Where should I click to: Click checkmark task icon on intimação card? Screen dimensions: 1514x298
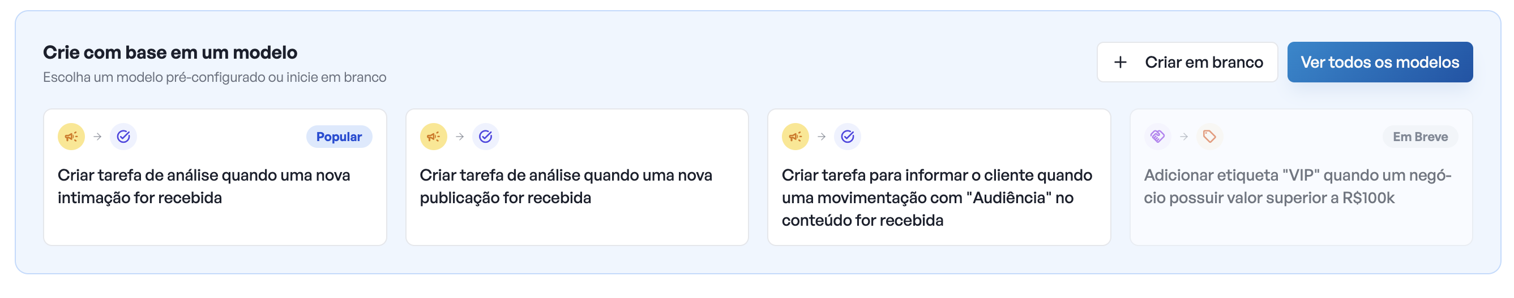pos(123,137)
